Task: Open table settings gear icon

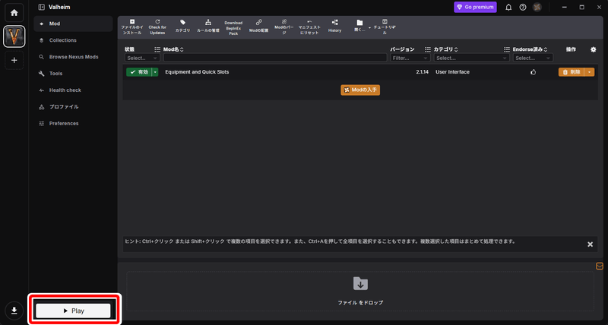Action: 594,49
